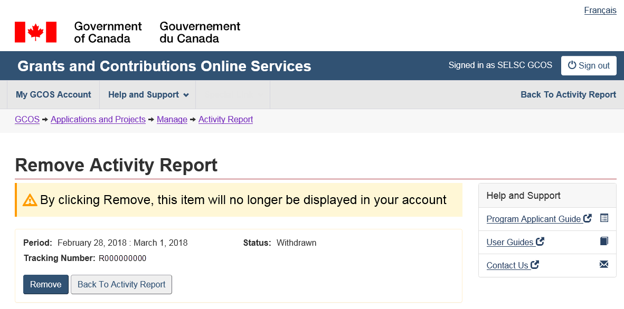Click the User Guides book icon

[x=604, y=241]
